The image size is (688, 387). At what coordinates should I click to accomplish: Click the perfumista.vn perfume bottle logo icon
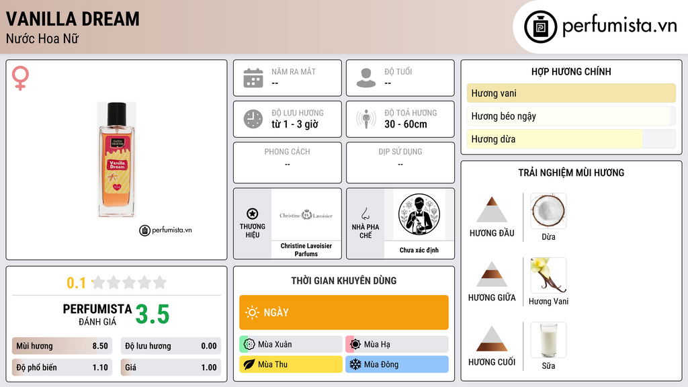tap(540, 27)
